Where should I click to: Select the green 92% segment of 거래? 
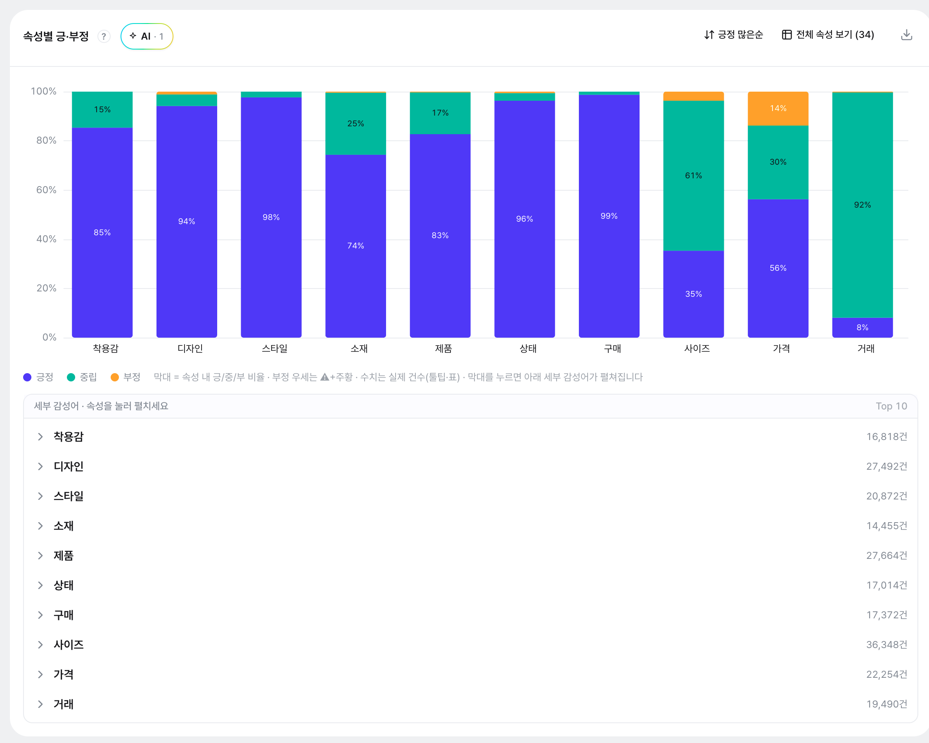tap(862, 205)
